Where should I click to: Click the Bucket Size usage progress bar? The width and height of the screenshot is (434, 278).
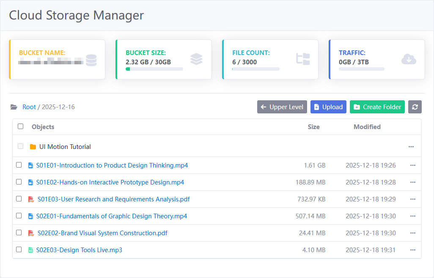(x=154, y=69)
